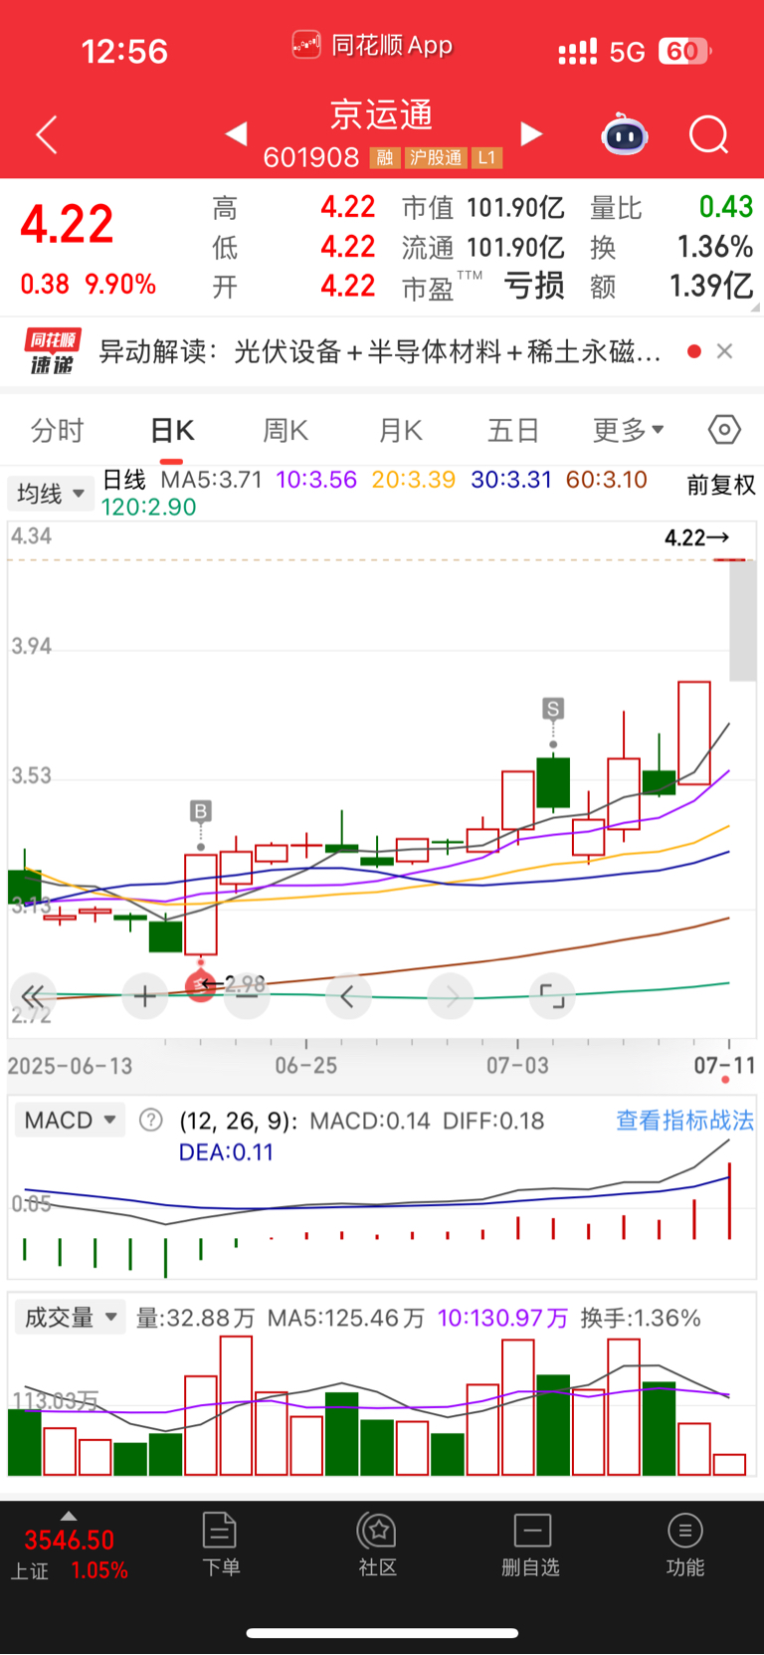Open the 异动解读 news headline
This screenshot has height=1655, width=764.
click(x=380, y=351)
